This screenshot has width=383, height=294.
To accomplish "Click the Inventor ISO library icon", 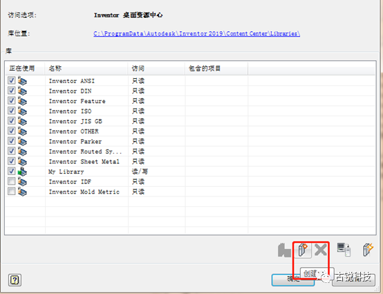I will [x=22, y=111].
